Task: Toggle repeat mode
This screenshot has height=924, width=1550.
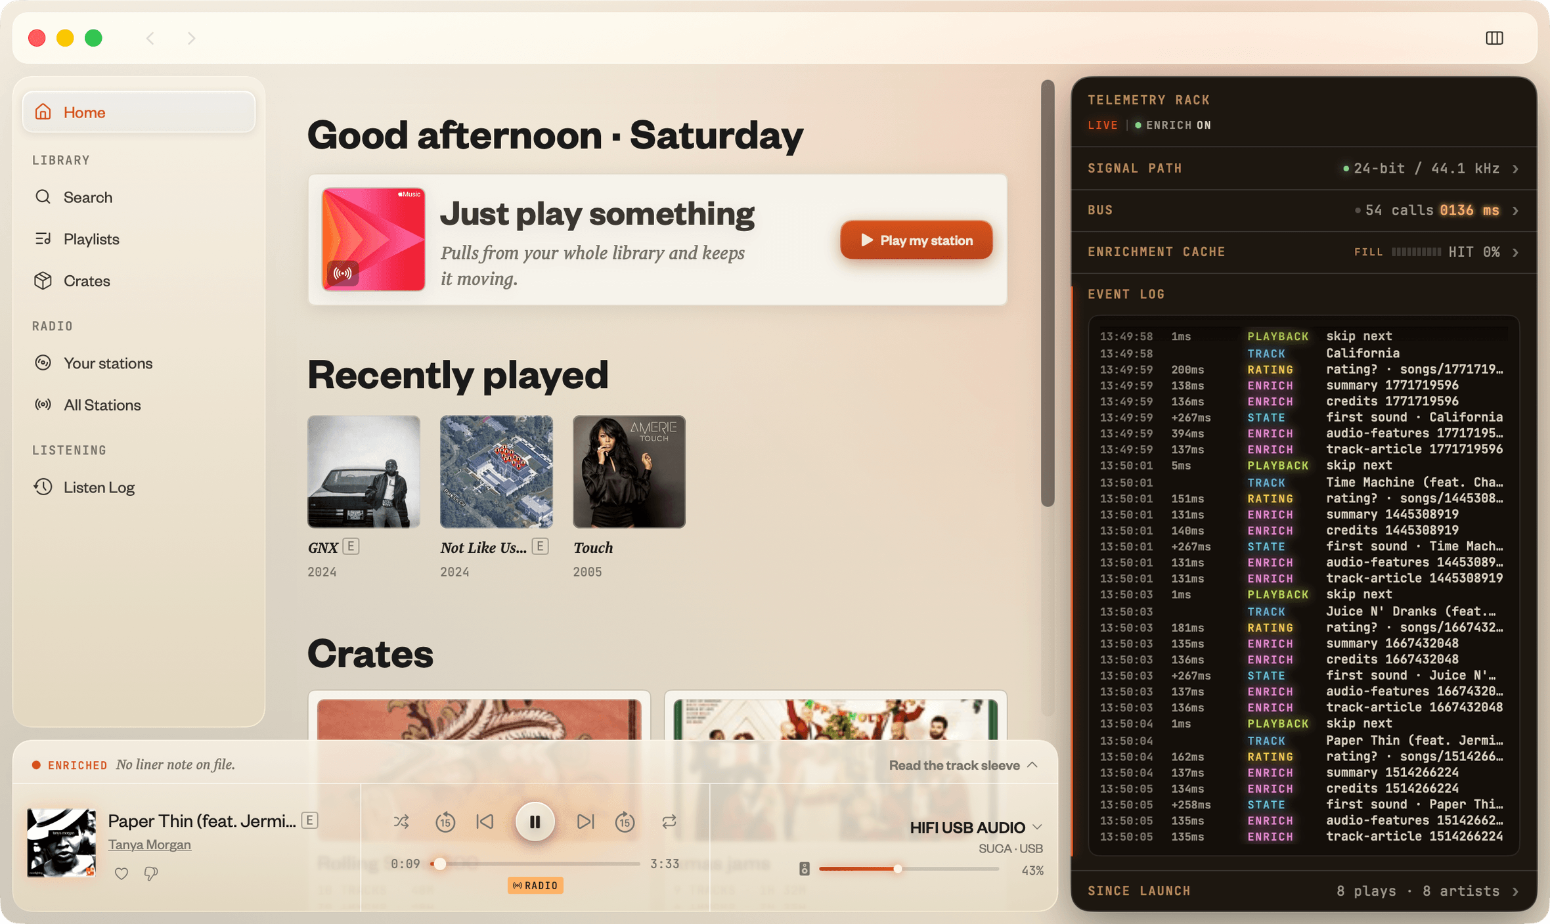Action: pos(669,822)
